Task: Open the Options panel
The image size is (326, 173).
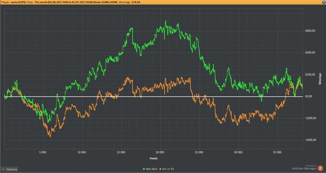Action: coord(10,169)
